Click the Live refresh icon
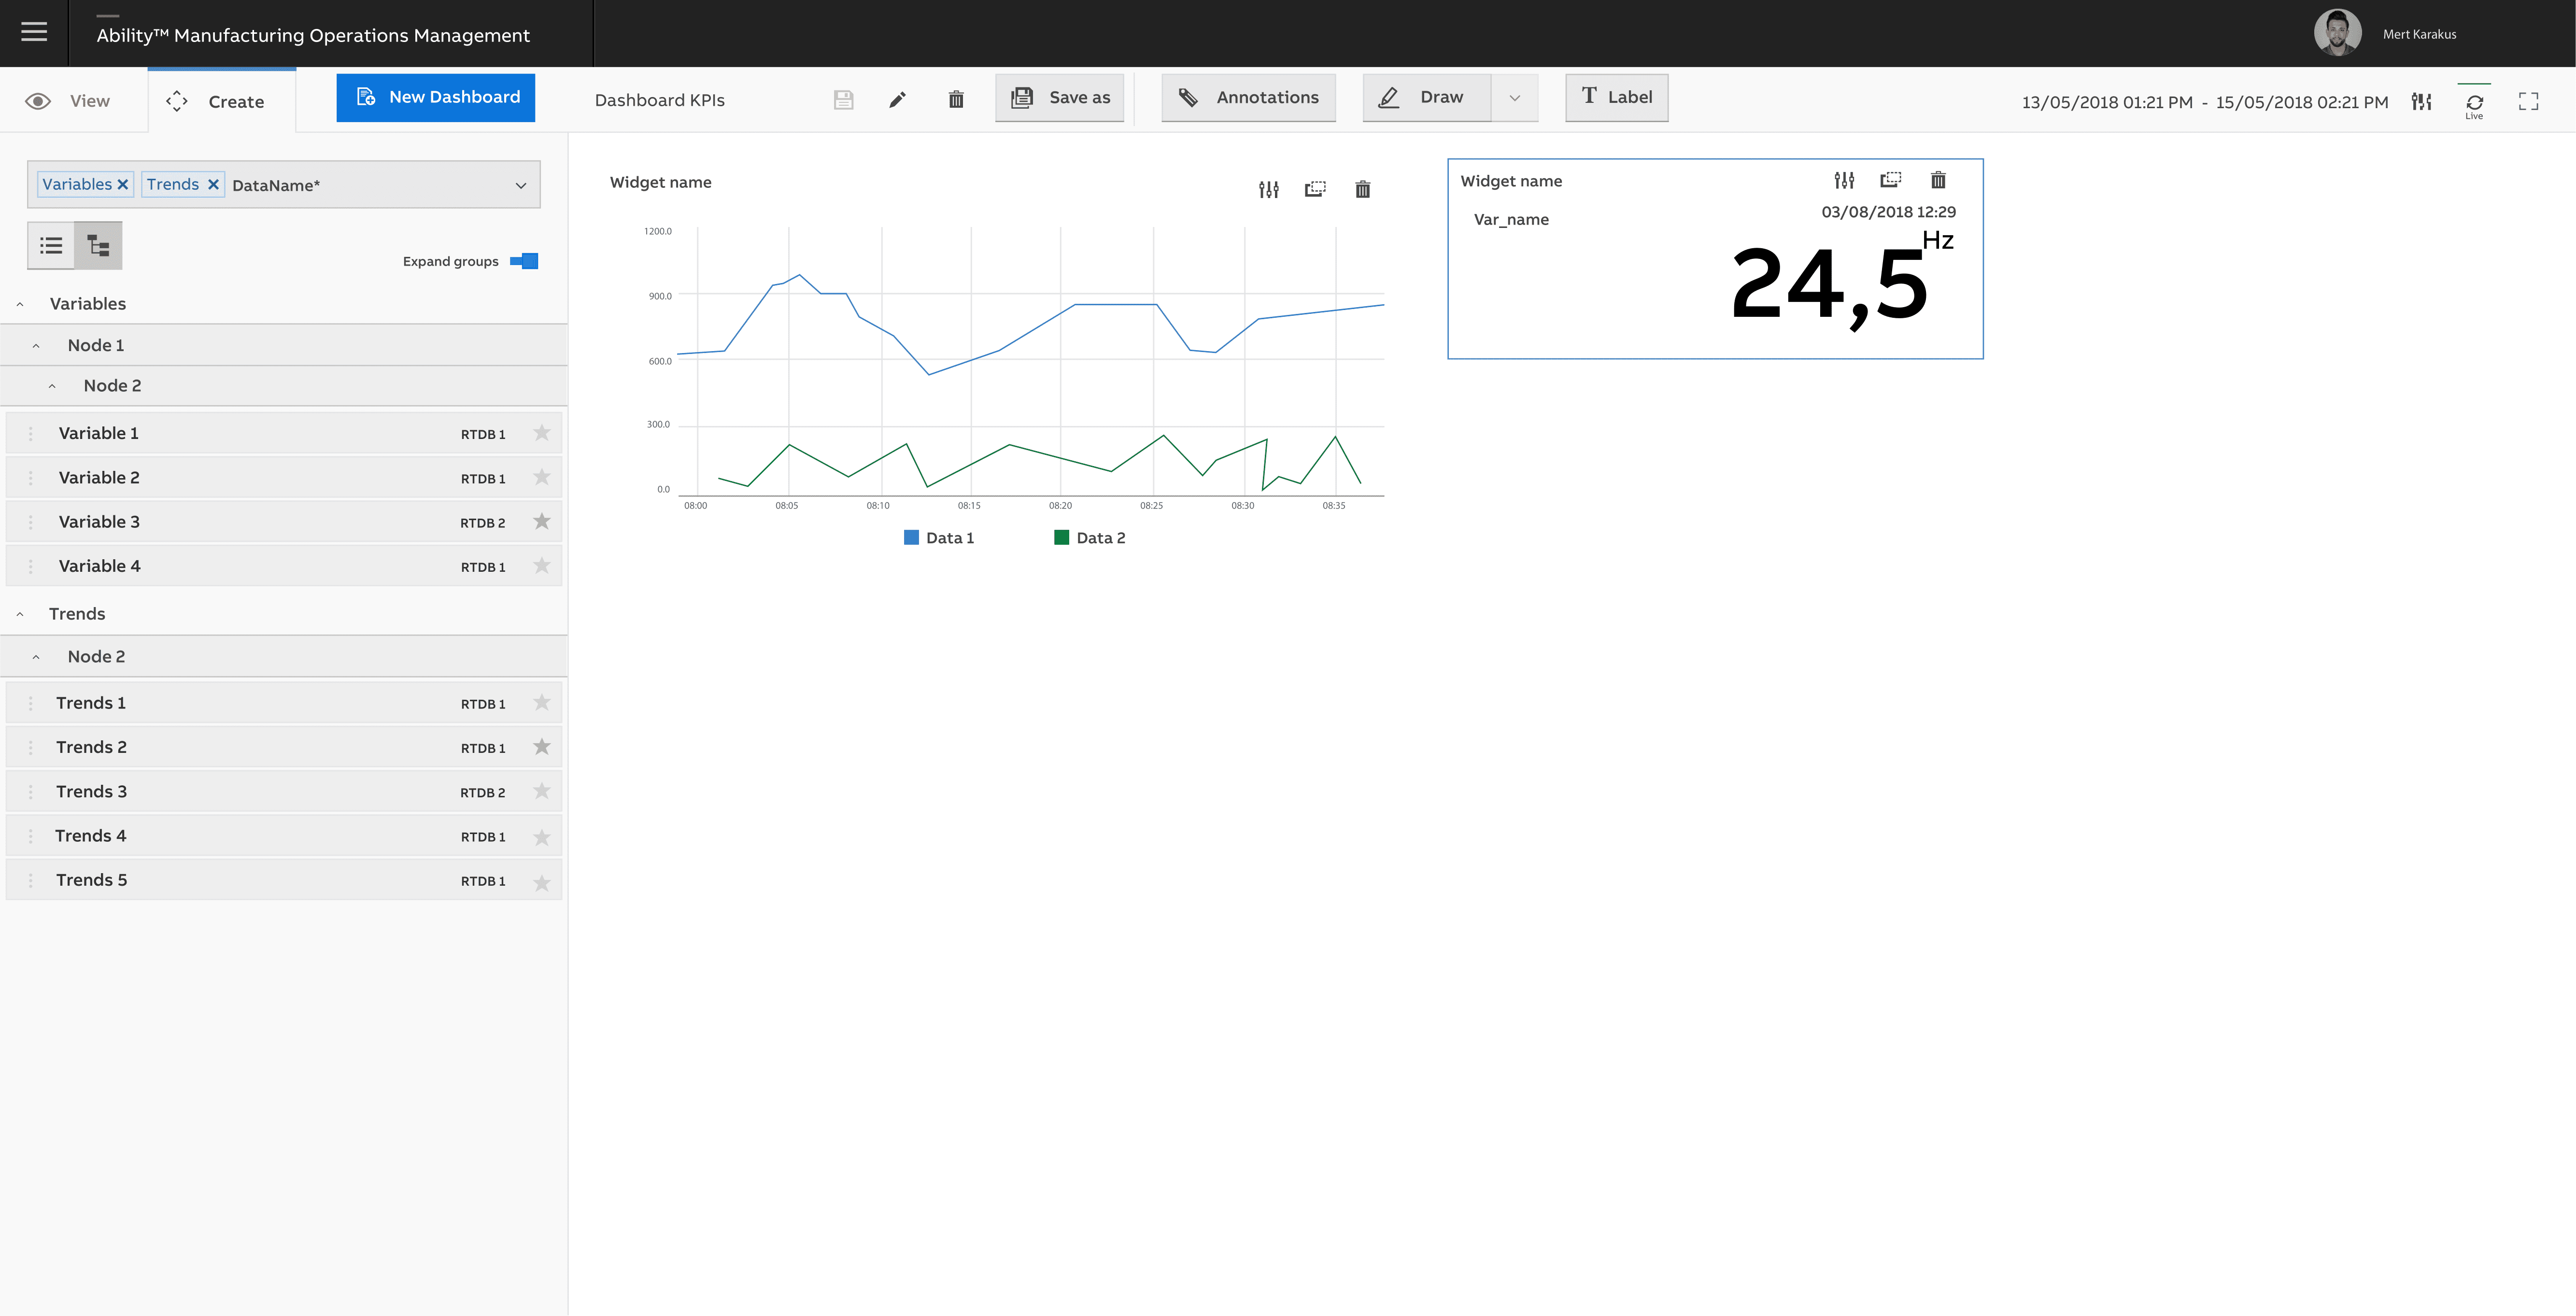 point(2474,103)
